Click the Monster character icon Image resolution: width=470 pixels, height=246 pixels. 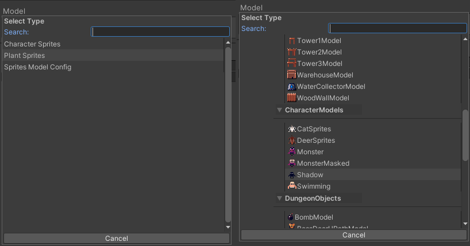(x=292, y=152)
